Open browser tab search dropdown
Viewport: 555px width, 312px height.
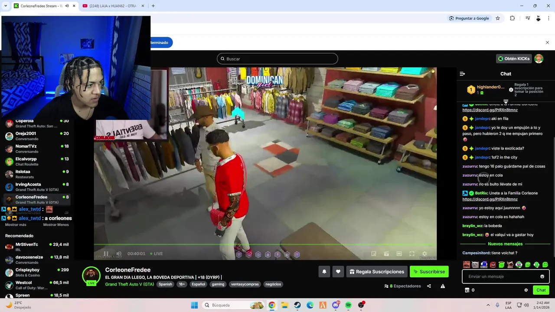[6, 6]
